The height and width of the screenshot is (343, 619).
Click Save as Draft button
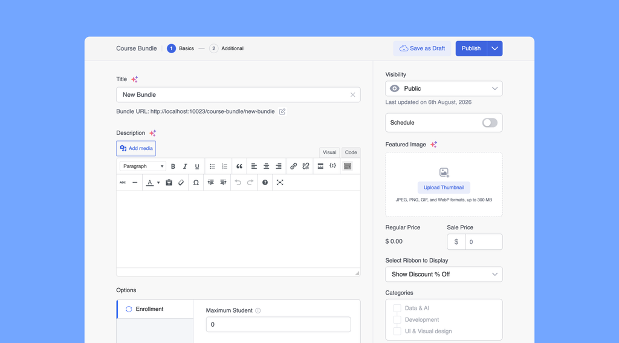click(x=422, y=48)
